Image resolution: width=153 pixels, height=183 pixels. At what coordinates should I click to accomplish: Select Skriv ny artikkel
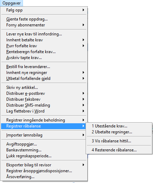[44, 88]
